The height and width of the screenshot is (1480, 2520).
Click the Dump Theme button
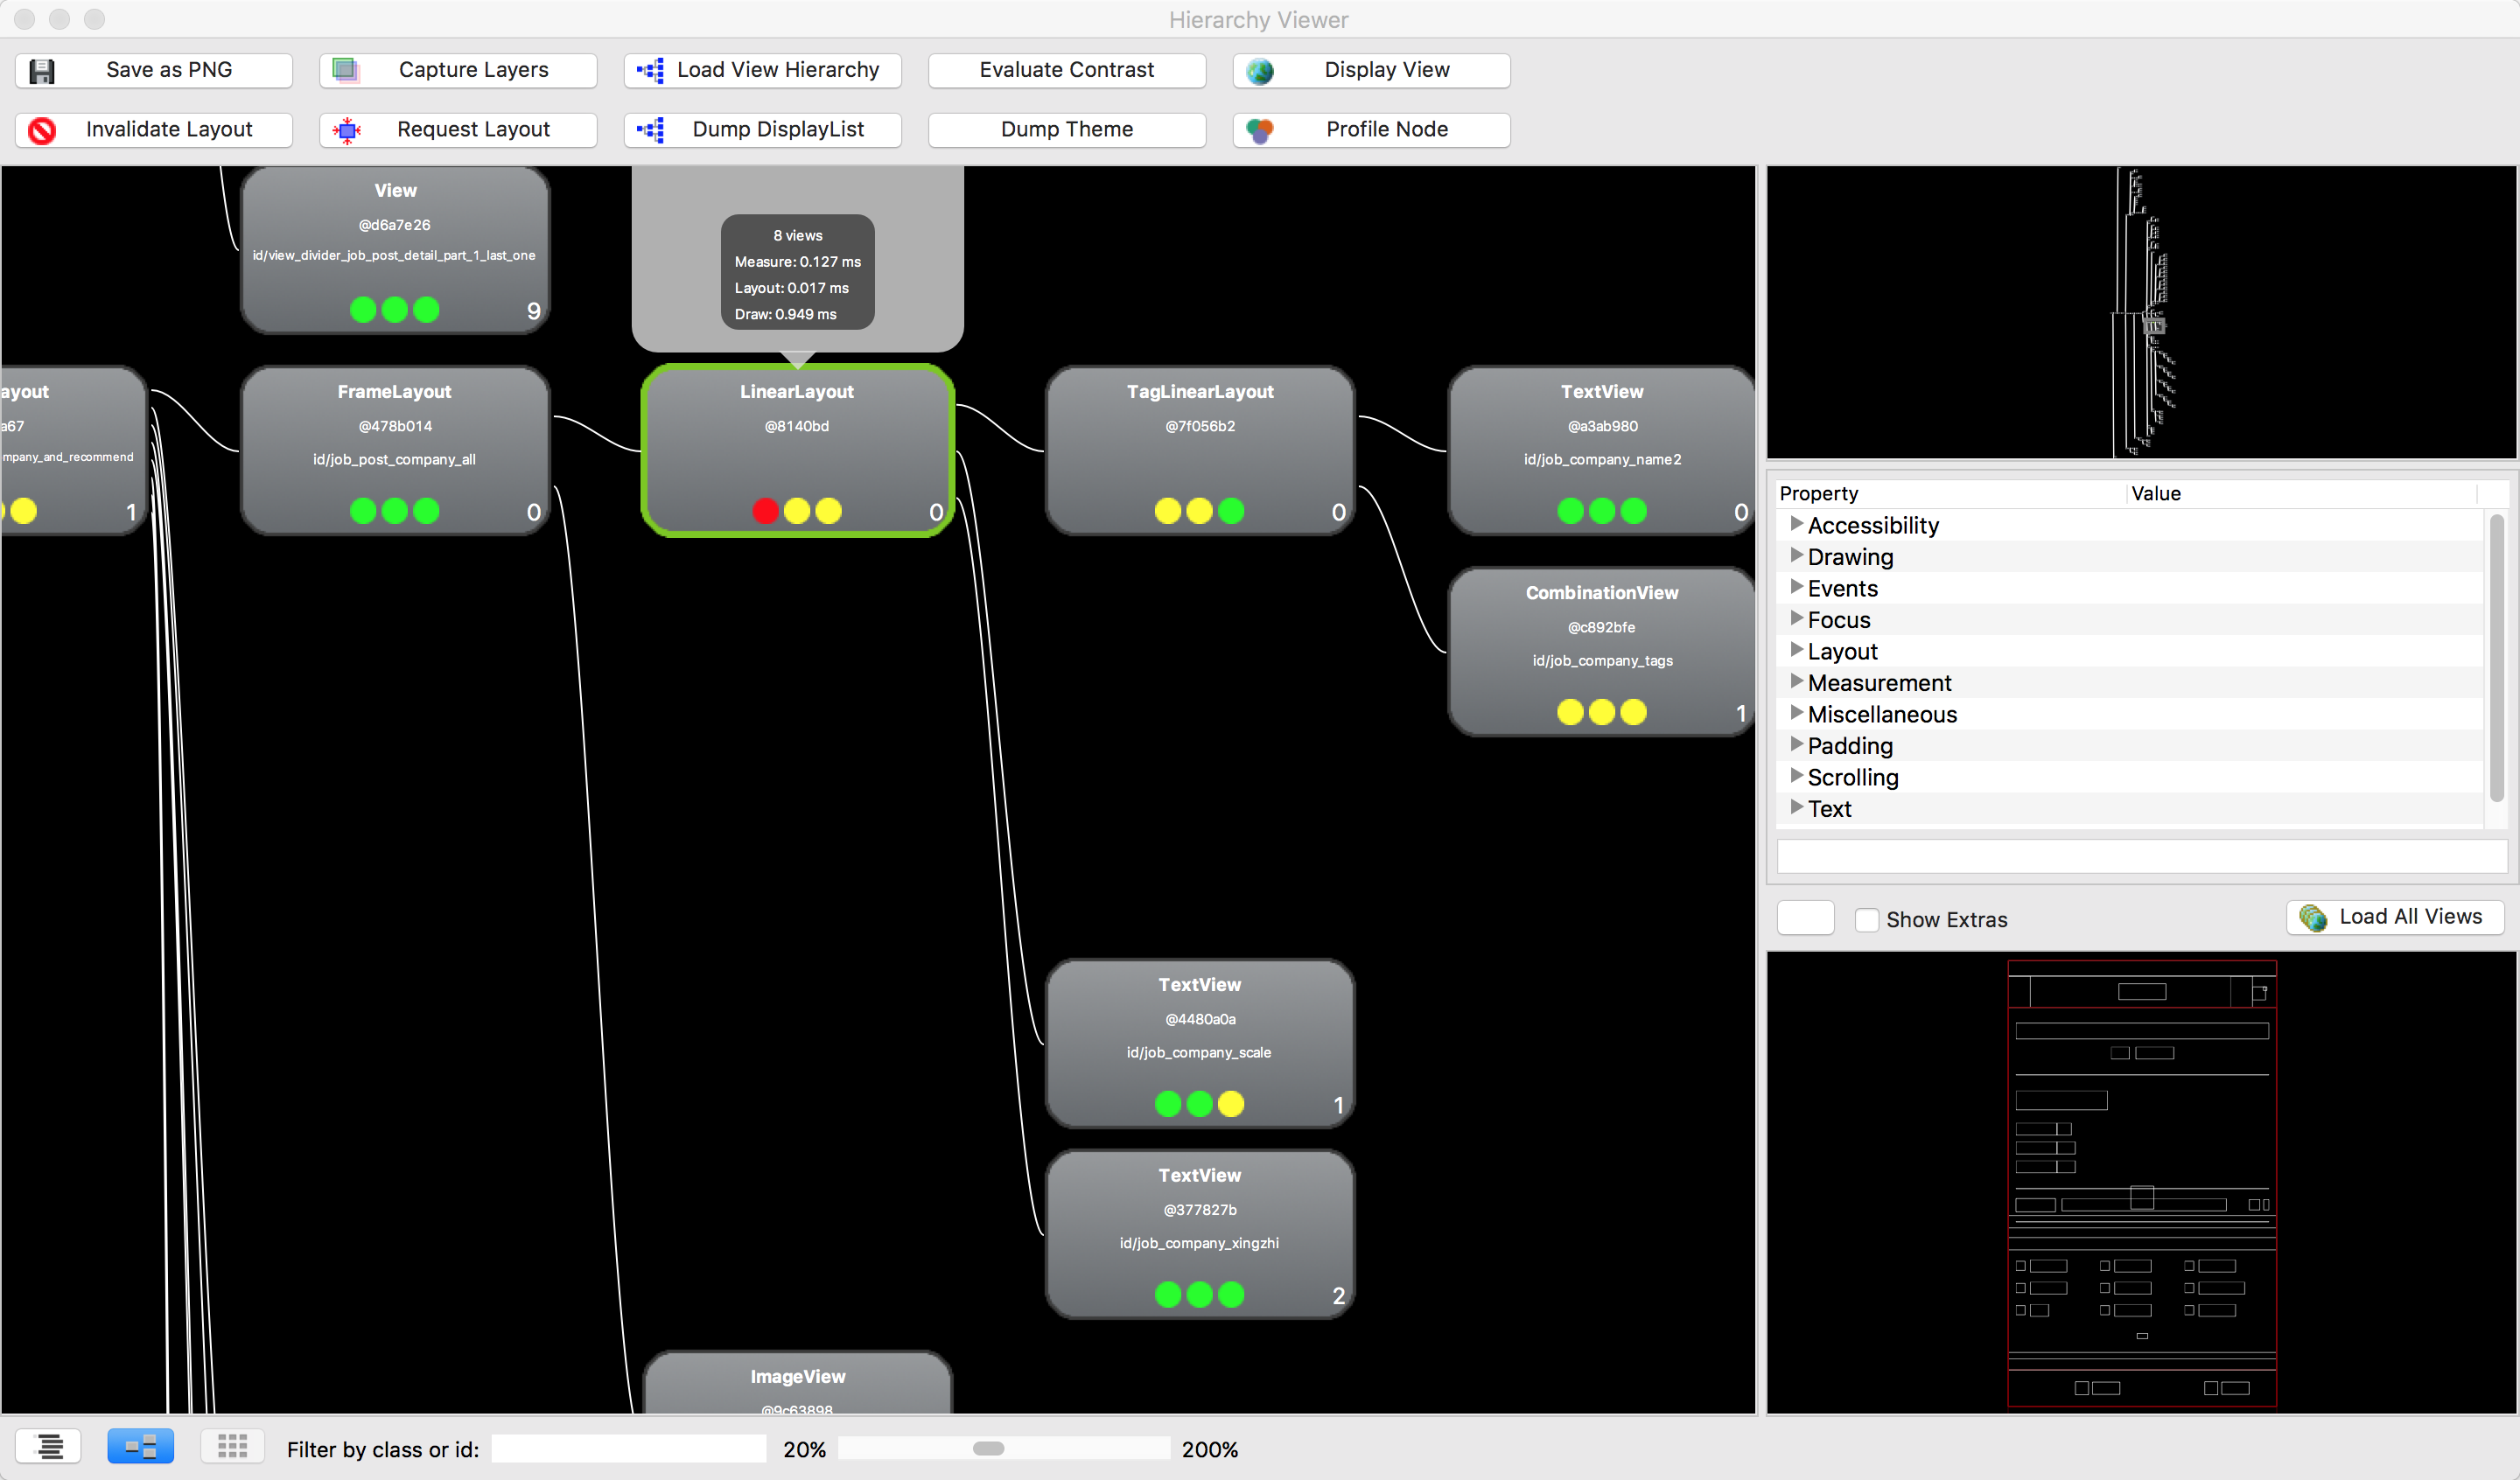1067,130
